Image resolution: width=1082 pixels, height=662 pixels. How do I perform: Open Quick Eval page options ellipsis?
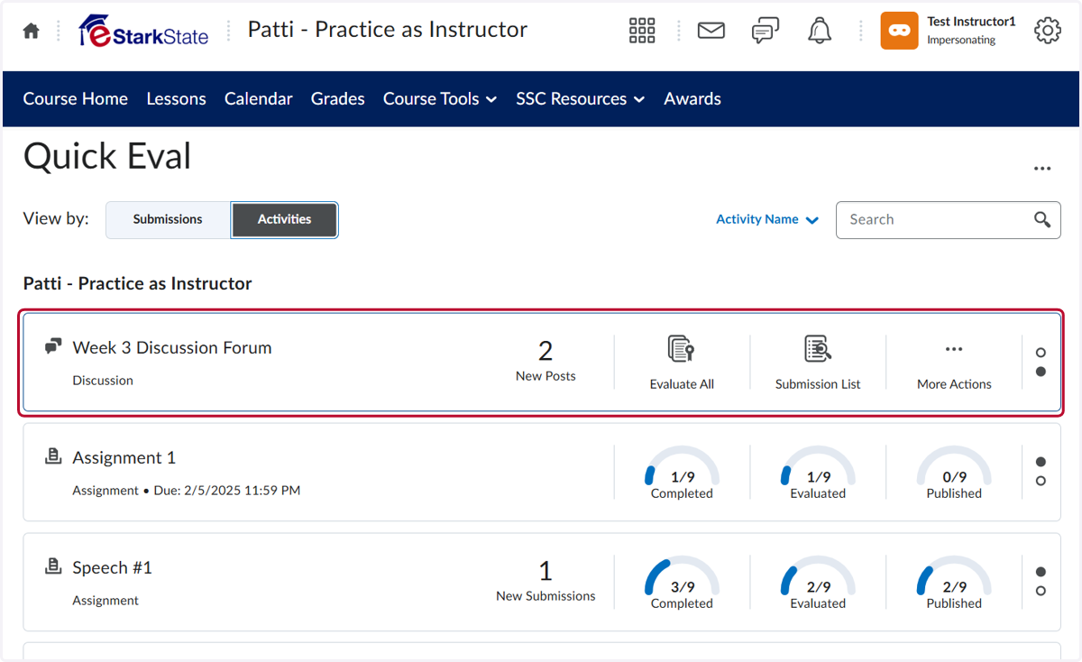point(1043,169)
